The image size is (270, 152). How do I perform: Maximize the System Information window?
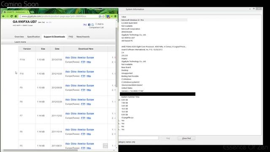click(254, 8)
